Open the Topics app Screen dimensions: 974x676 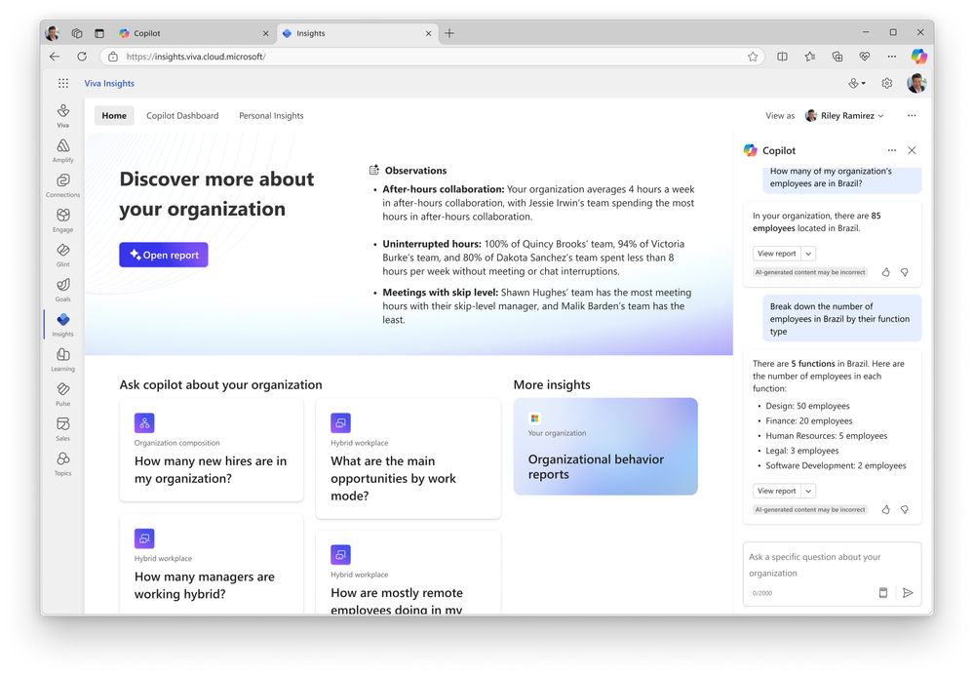coord(62,463)
